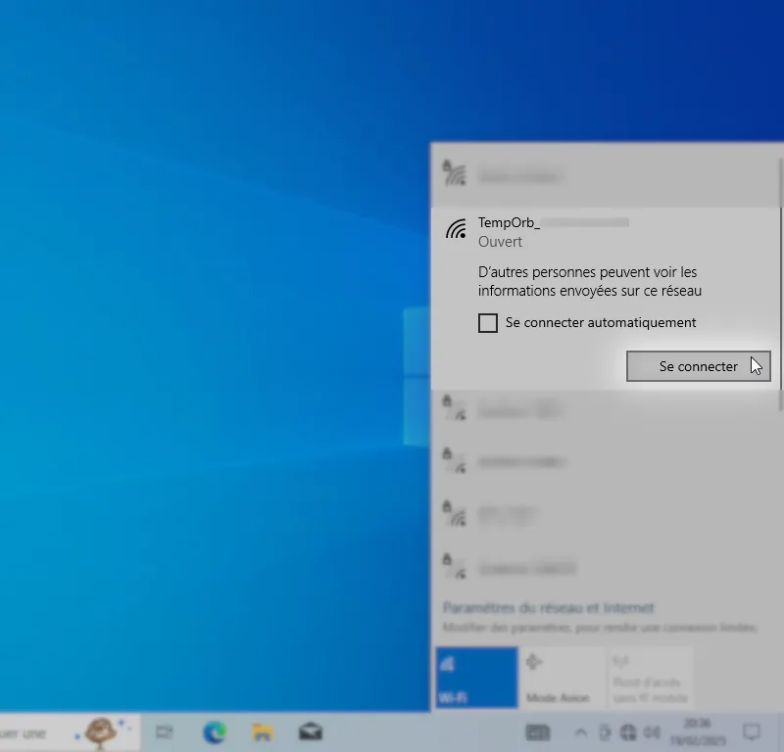The width and height of the screenshot is (784, 752).
Task: Click the TempOrb Wi-Fi signal icon
Action: click(456, 229)
